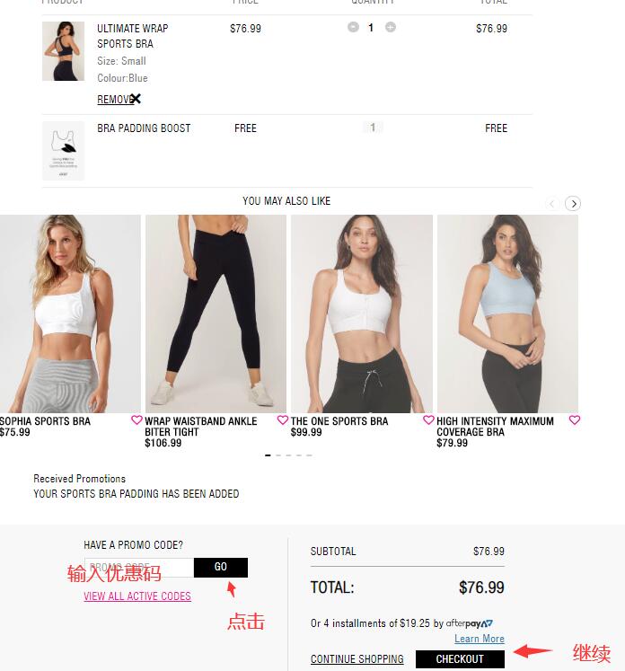Open Ultimate Wrap Sports Bra thumbnail
The height and width of the screenshot is (671, 625).
click(63, 51)
